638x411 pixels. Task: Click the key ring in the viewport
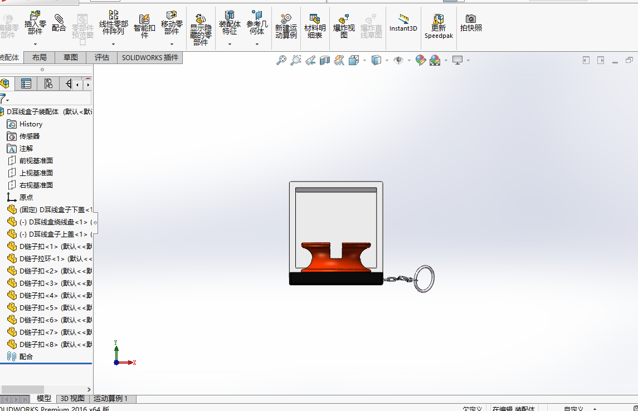pyautogui.click(x=424, y=278)
